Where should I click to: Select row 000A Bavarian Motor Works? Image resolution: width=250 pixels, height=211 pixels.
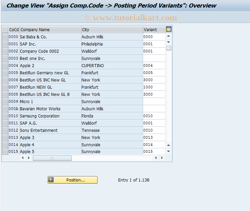click(5, 109)
